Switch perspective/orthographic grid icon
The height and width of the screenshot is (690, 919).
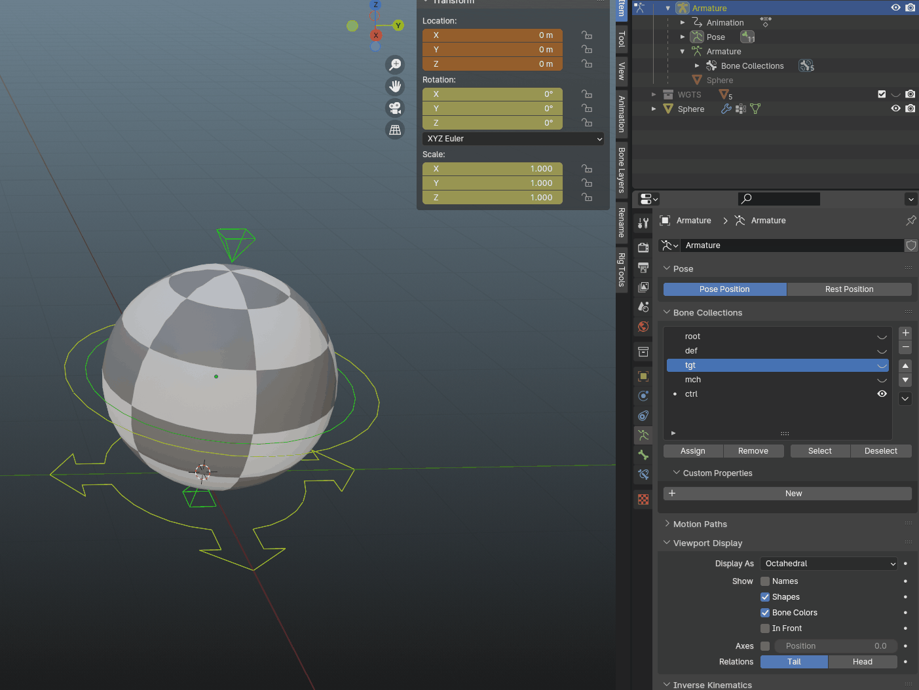[395, 130]
